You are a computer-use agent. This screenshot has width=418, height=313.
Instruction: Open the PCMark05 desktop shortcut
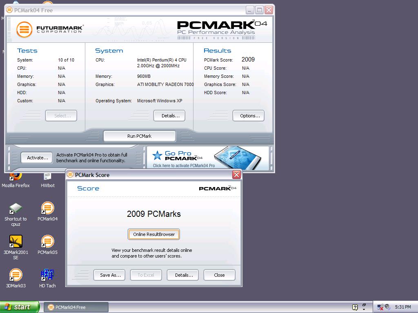point(47,245)
